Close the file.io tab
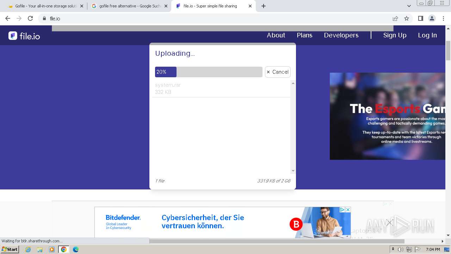Screen dimensions: 451x254 point(250,6)
